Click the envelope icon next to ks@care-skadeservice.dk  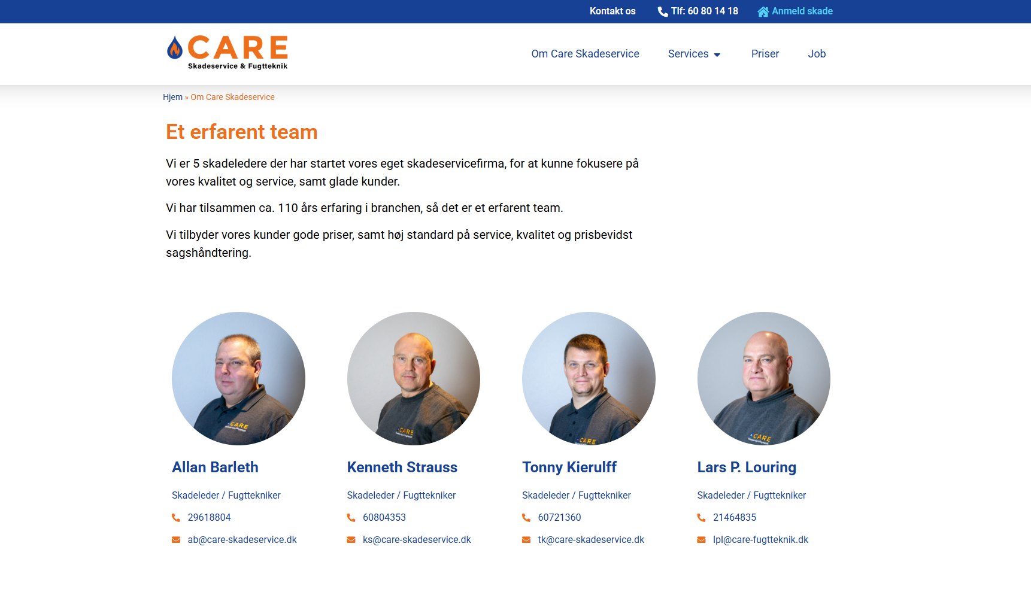[x=351, y=540]
